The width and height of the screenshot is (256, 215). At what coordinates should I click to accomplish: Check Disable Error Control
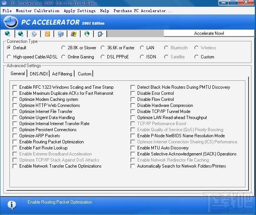[133, 93]
